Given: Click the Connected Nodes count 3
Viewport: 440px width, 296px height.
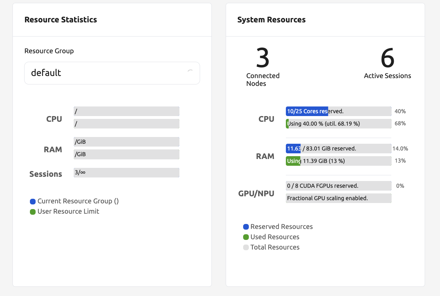Looking at the screenshot, I should (x=263, y=59).
